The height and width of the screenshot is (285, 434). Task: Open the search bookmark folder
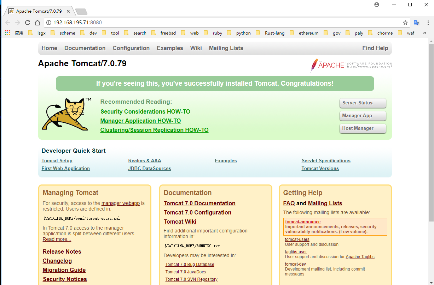(x=135, y=33)
